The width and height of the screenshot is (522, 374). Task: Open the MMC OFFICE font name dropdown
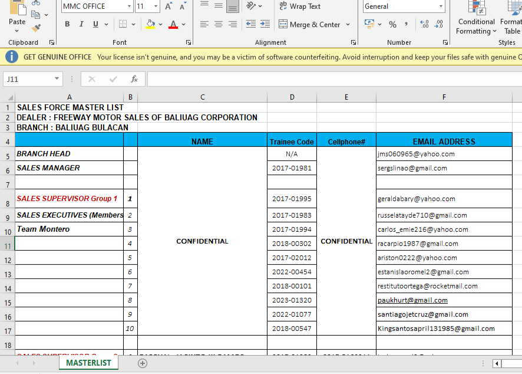[129, 6]
